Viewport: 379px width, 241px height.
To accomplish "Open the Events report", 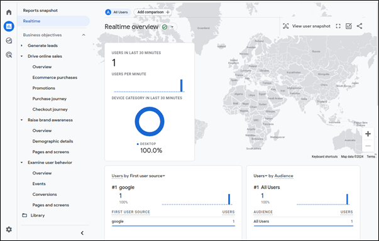I will click(x=39, y=184).
